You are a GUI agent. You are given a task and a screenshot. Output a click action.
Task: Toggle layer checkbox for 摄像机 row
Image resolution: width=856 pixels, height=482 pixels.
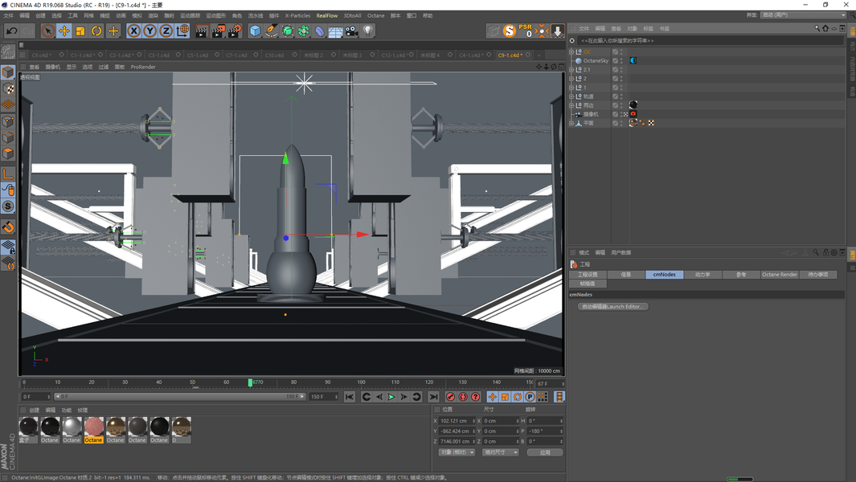pyautogui.click(x=615, y=115)
